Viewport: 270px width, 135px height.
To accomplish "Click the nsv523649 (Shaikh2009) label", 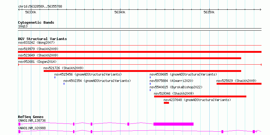I will [x=38, y=55].
